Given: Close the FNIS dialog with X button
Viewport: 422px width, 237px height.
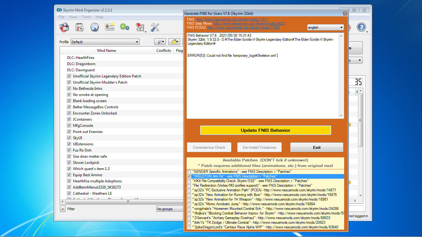Looking at the screenshot, I should (345, 14).
